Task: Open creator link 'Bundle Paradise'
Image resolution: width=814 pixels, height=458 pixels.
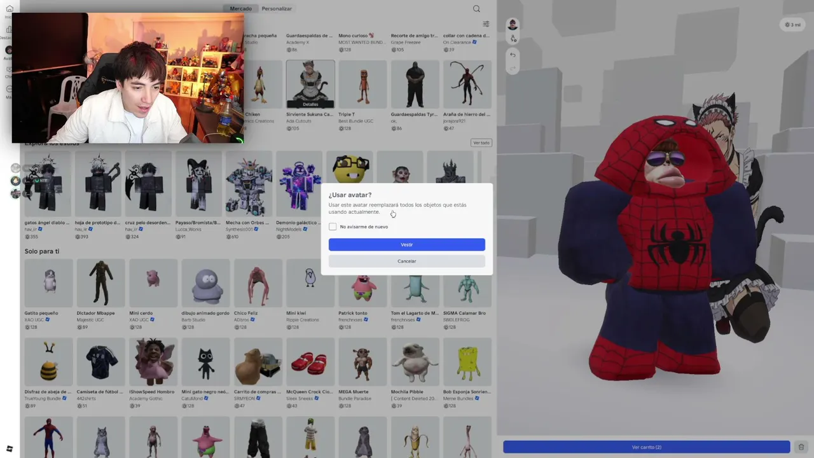Action: tap(355, 399)
